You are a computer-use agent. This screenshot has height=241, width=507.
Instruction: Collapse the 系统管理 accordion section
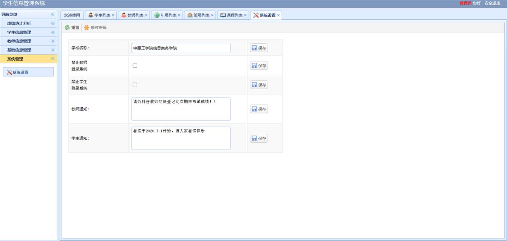[x=53, y=59]
